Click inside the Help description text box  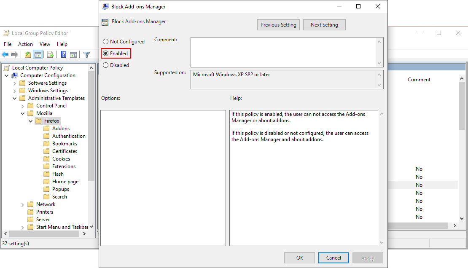304,178
